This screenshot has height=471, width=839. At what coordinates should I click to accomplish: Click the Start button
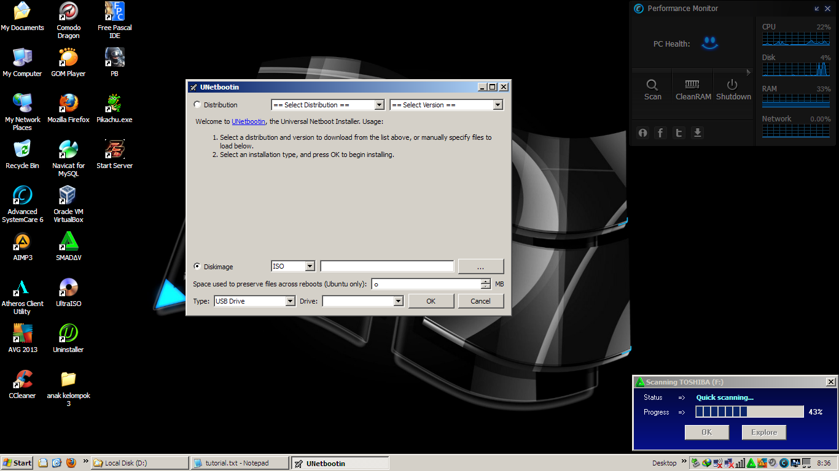click(17, 463)
